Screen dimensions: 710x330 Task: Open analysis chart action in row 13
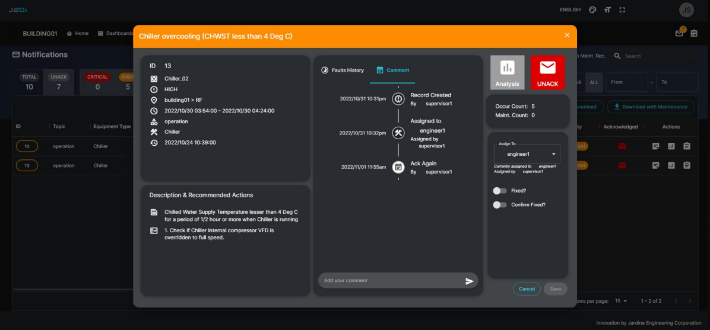671,165
